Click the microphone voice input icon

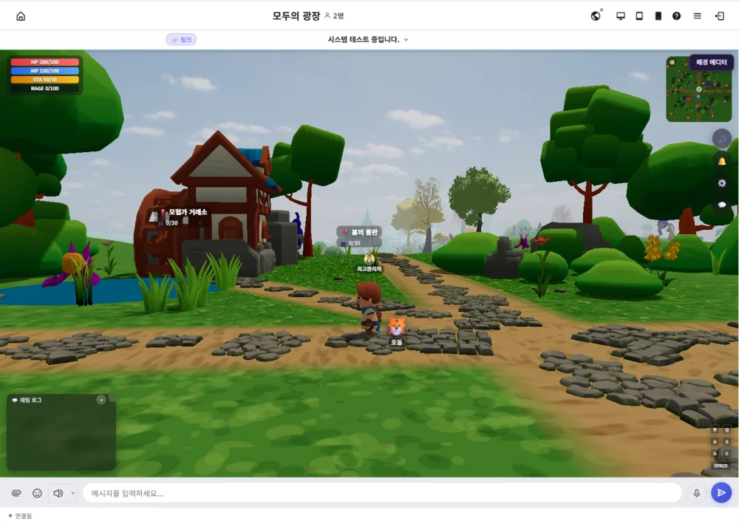pyautogui.click(x=697, y=493)
